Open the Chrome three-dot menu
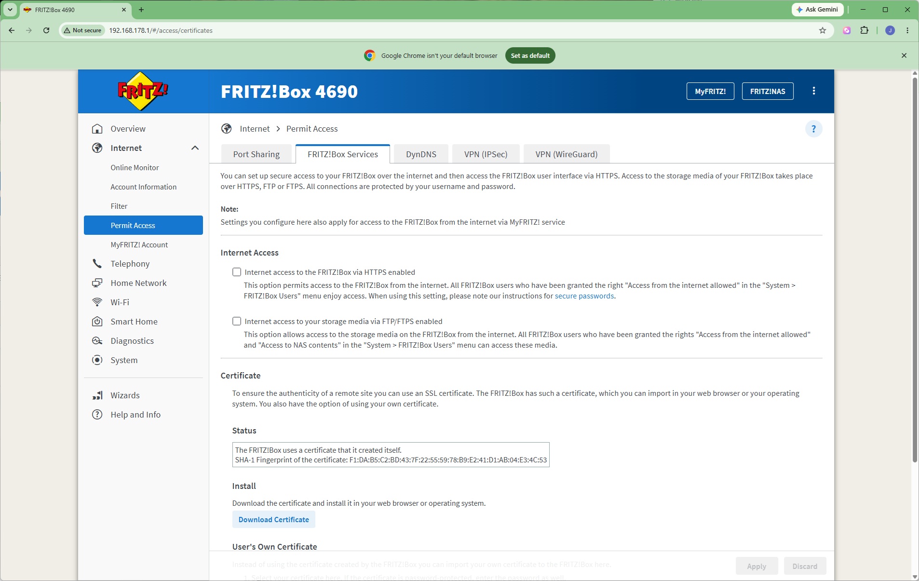The image size is (919, 581). click(907, 30)
